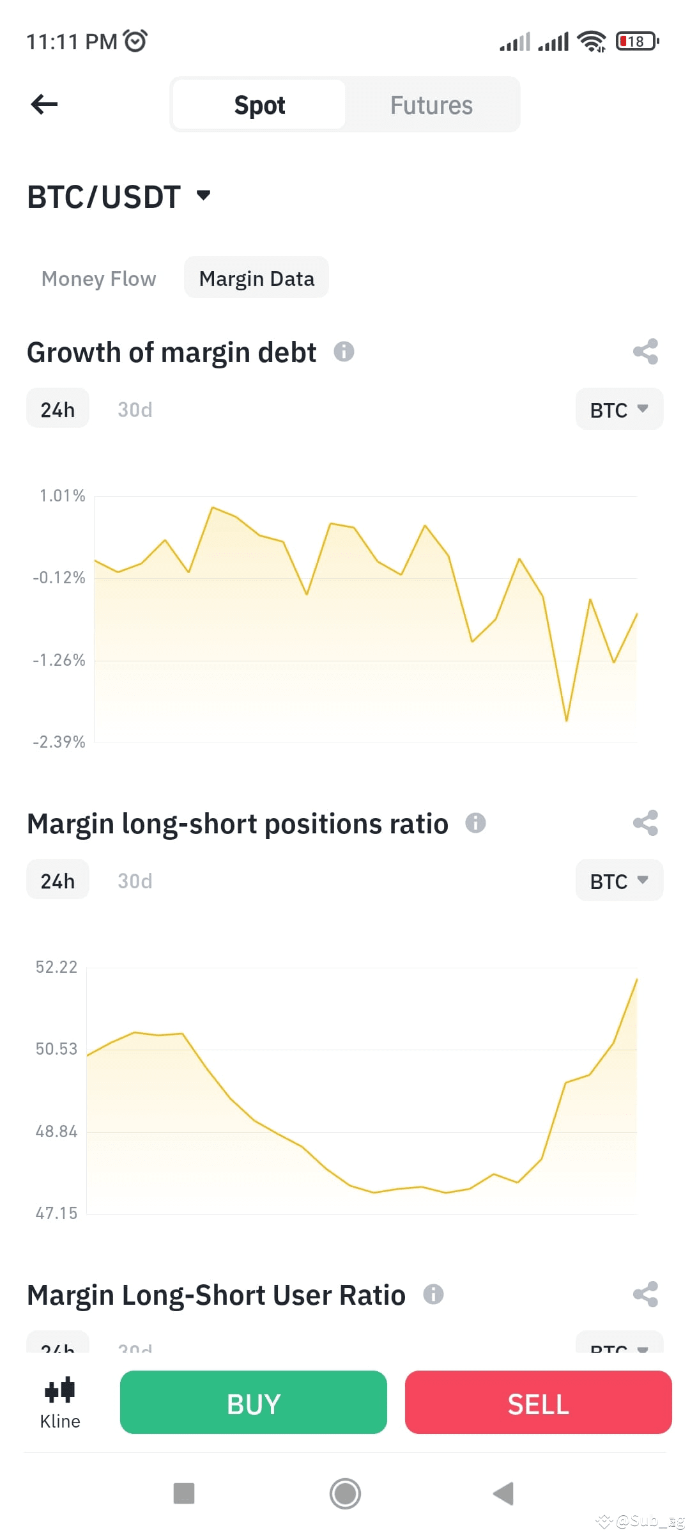690x1535 pixels.
Task: Switch to the Money Flow tab
Action: point(99,278)
